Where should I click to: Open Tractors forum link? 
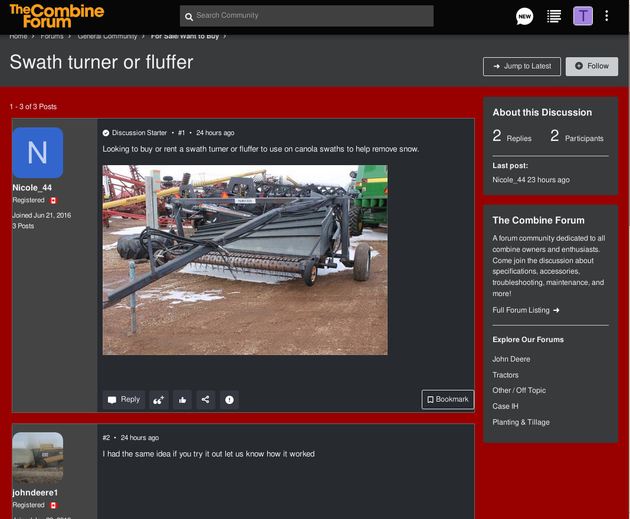(506, 375)
